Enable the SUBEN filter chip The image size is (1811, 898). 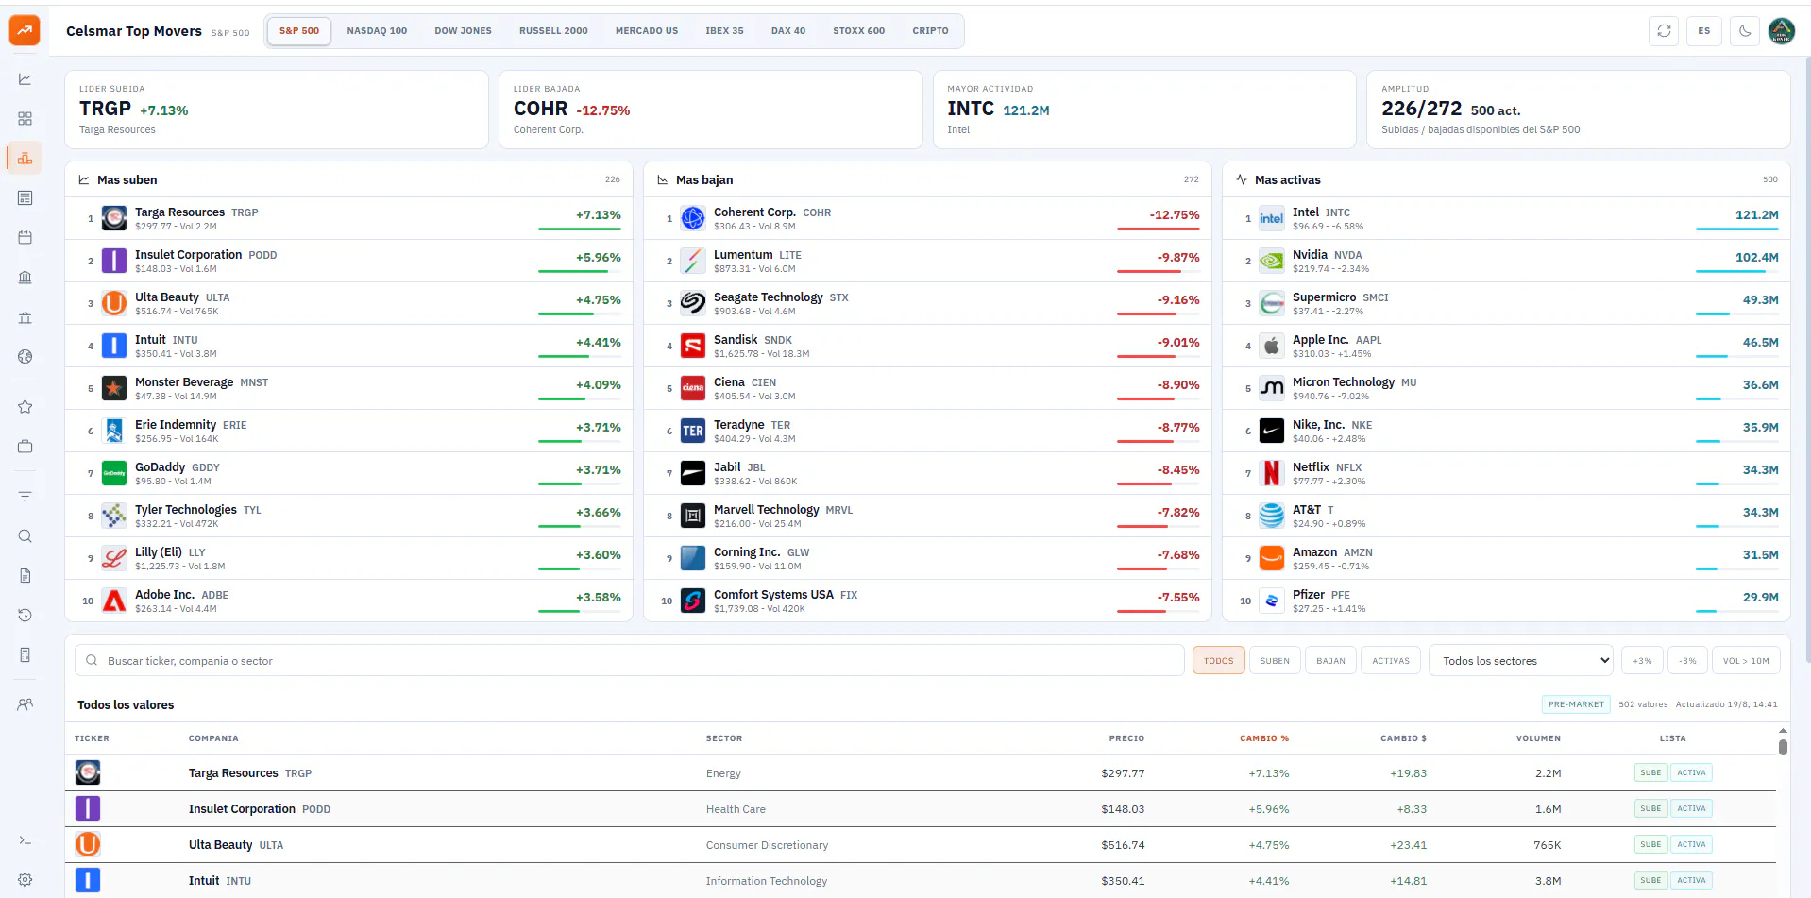[x=1275, y=661]
